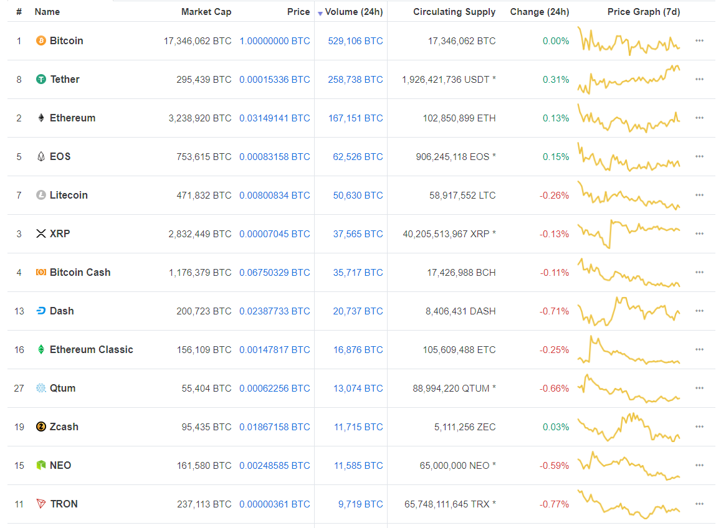721x528 pixels.
Task: Sort the table by Volume (24h)
Action: click(353, 12)
